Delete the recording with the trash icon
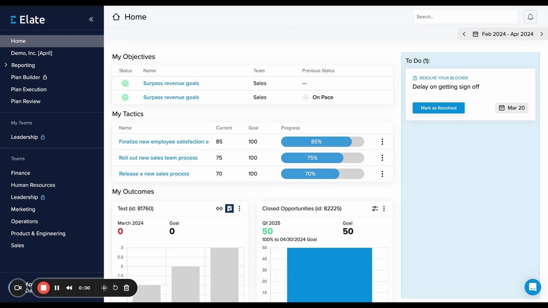The height and width of the screenshot is (308, 548). [x=126, y=288]
